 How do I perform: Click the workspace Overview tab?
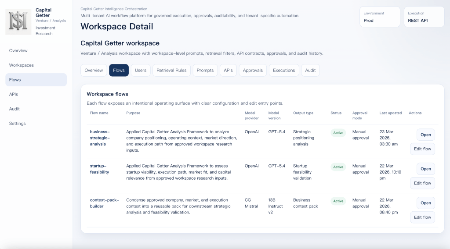tap(94, 71)
